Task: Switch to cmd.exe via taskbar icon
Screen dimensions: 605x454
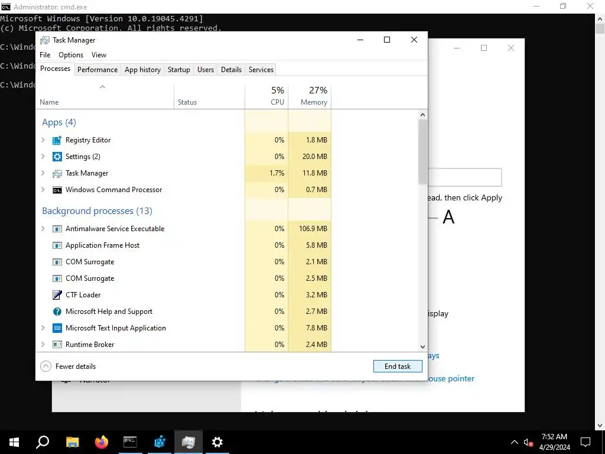Action: [x=130, y=442]
